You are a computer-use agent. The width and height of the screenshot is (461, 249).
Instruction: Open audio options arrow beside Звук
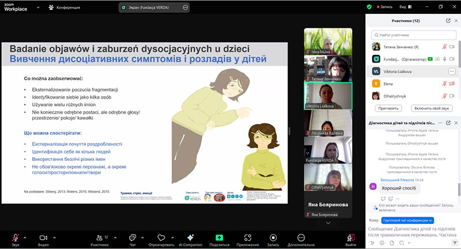[x=25, y=237]
